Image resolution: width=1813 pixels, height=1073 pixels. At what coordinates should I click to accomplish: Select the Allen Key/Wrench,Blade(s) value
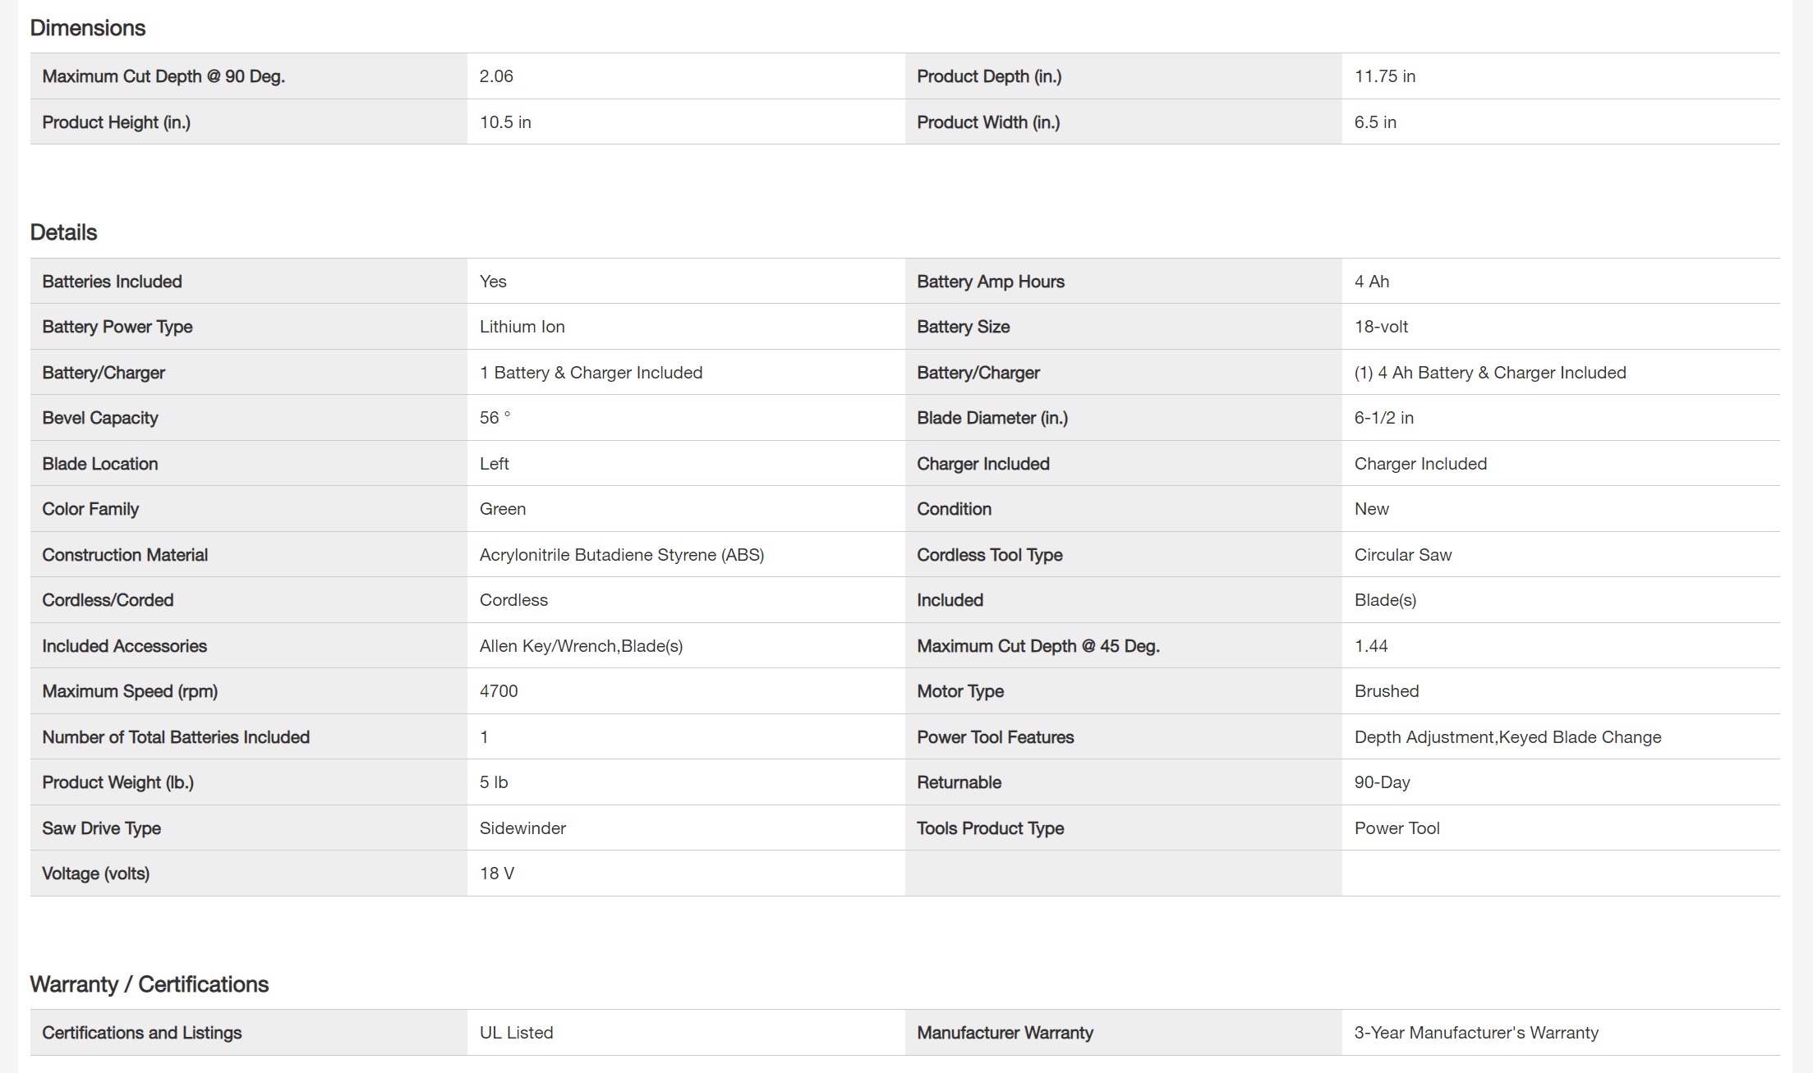tap(581, 646)
